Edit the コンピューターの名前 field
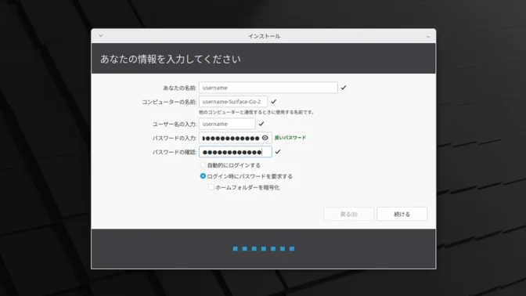The width and height of the screenshot is (526, 296). pos(233,102)
